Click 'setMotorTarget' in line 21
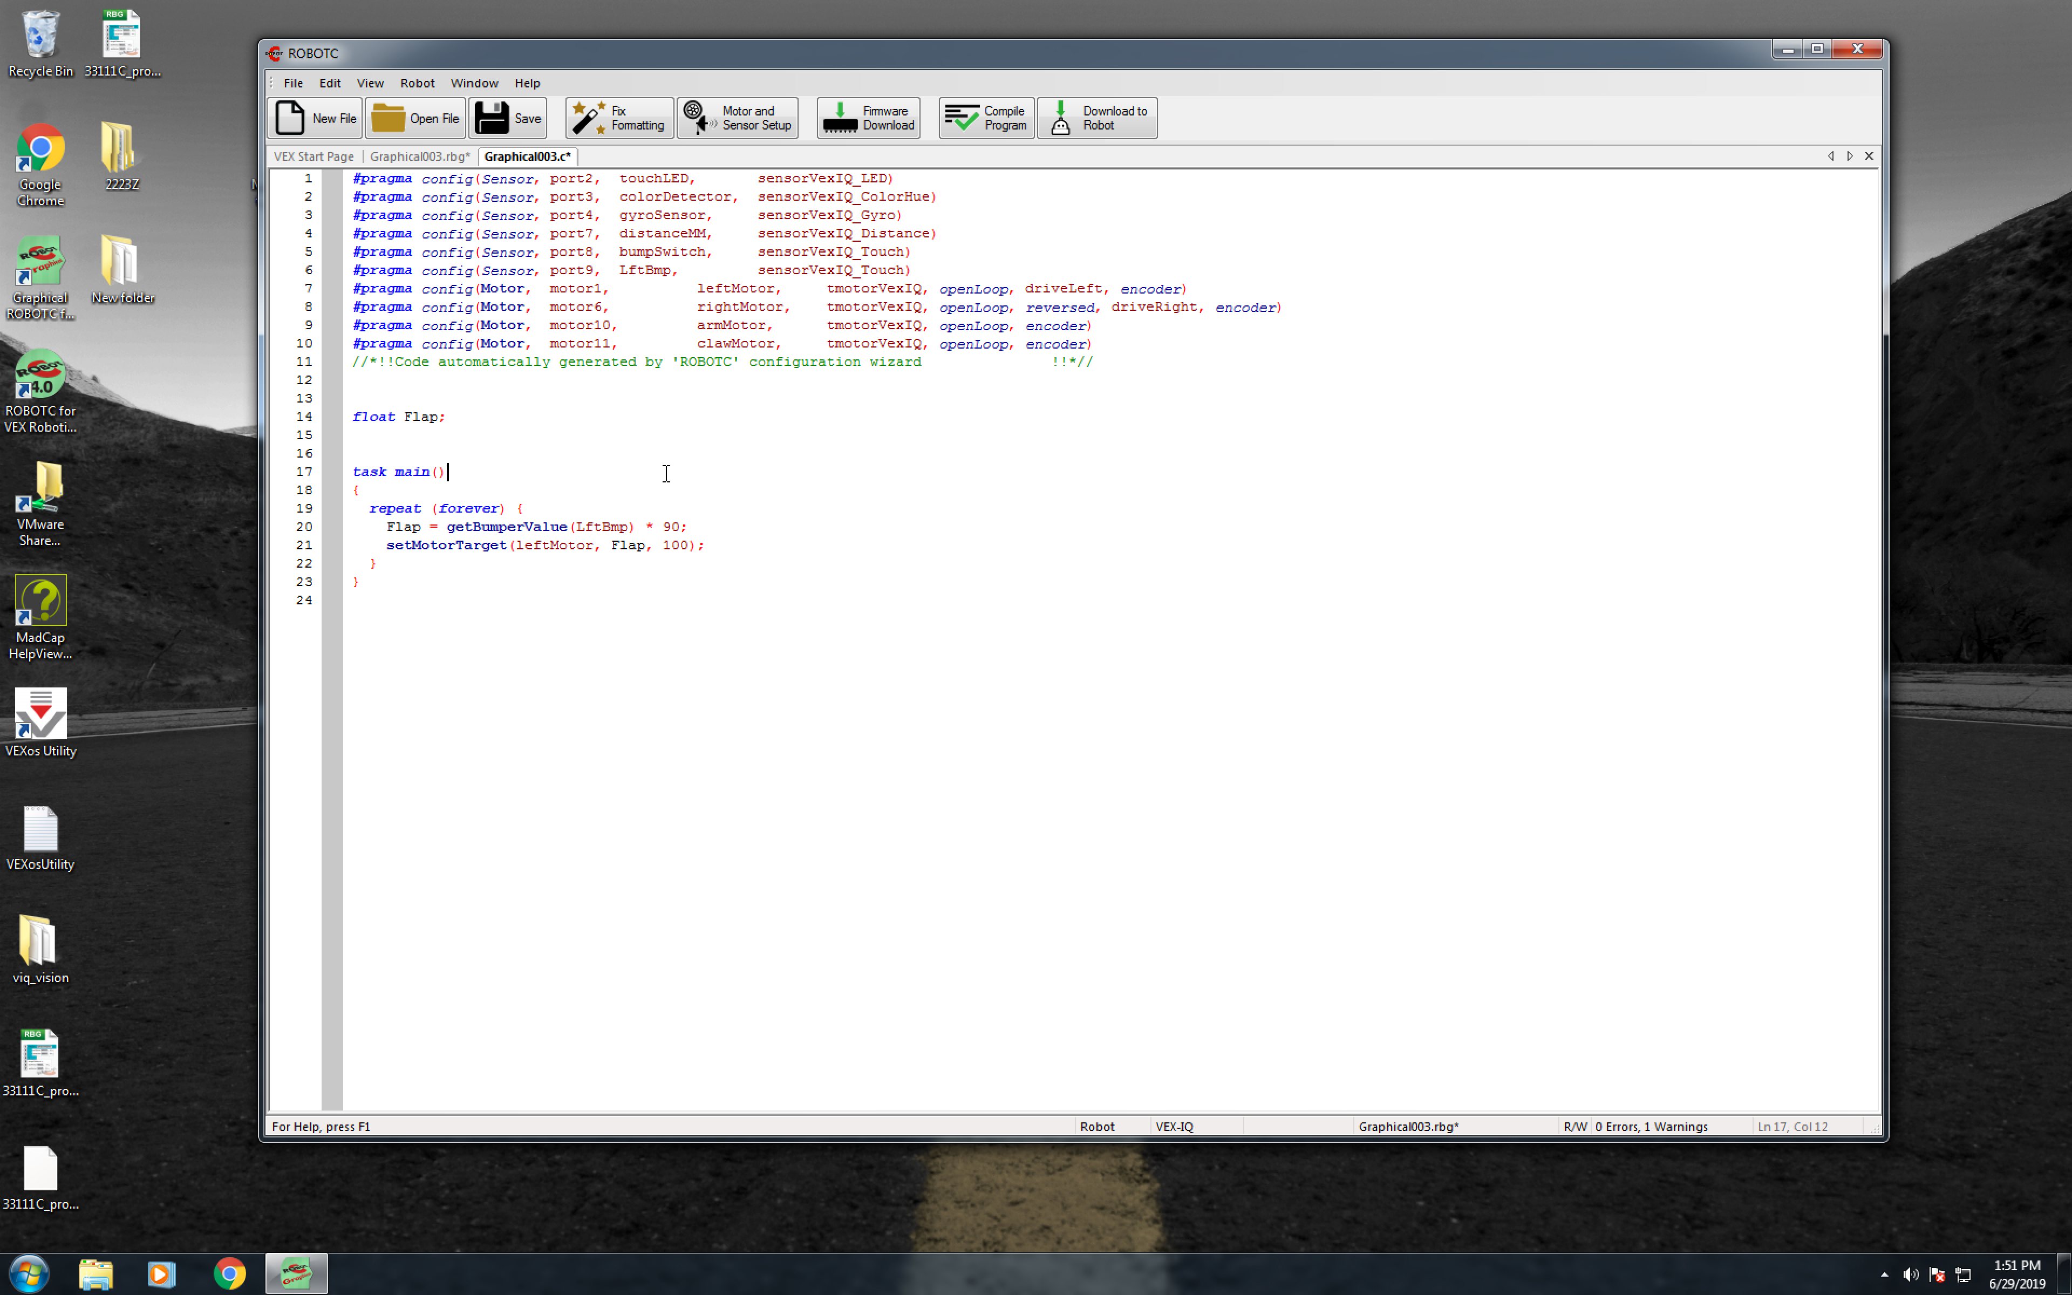The height and width of the screenshot is (1295, 2072). coord(446,546)
